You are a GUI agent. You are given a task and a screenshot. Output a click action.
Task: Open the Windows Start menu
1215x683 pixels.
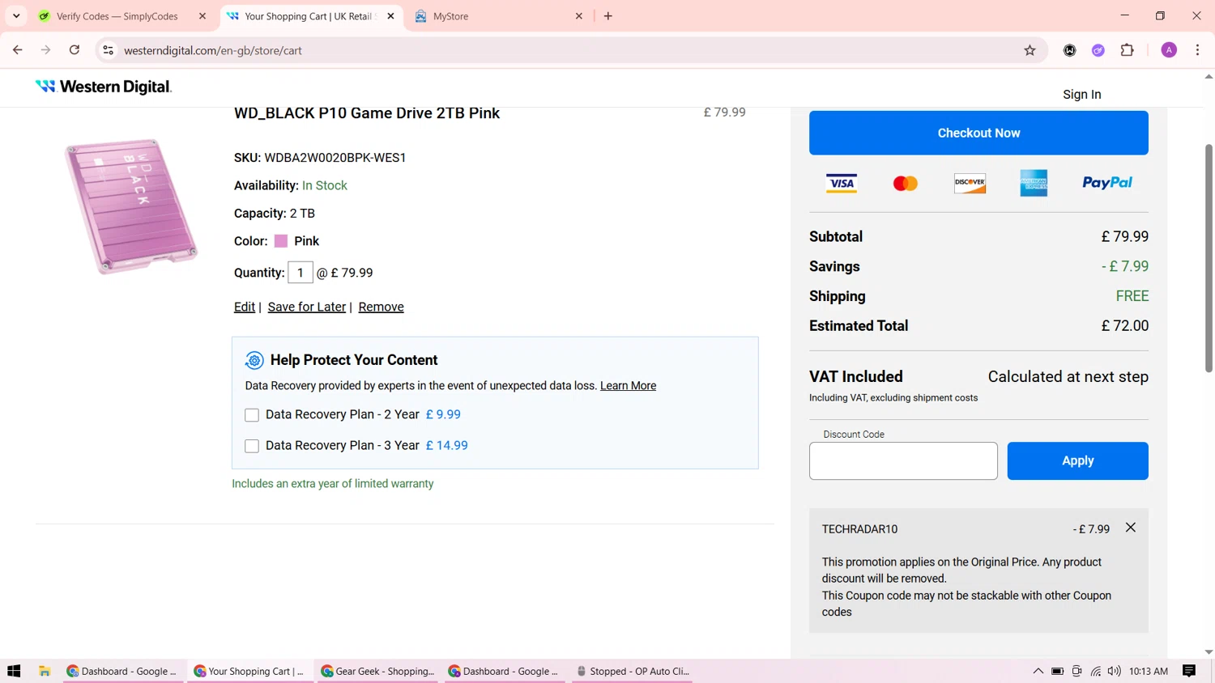click(x=14, y=671)
